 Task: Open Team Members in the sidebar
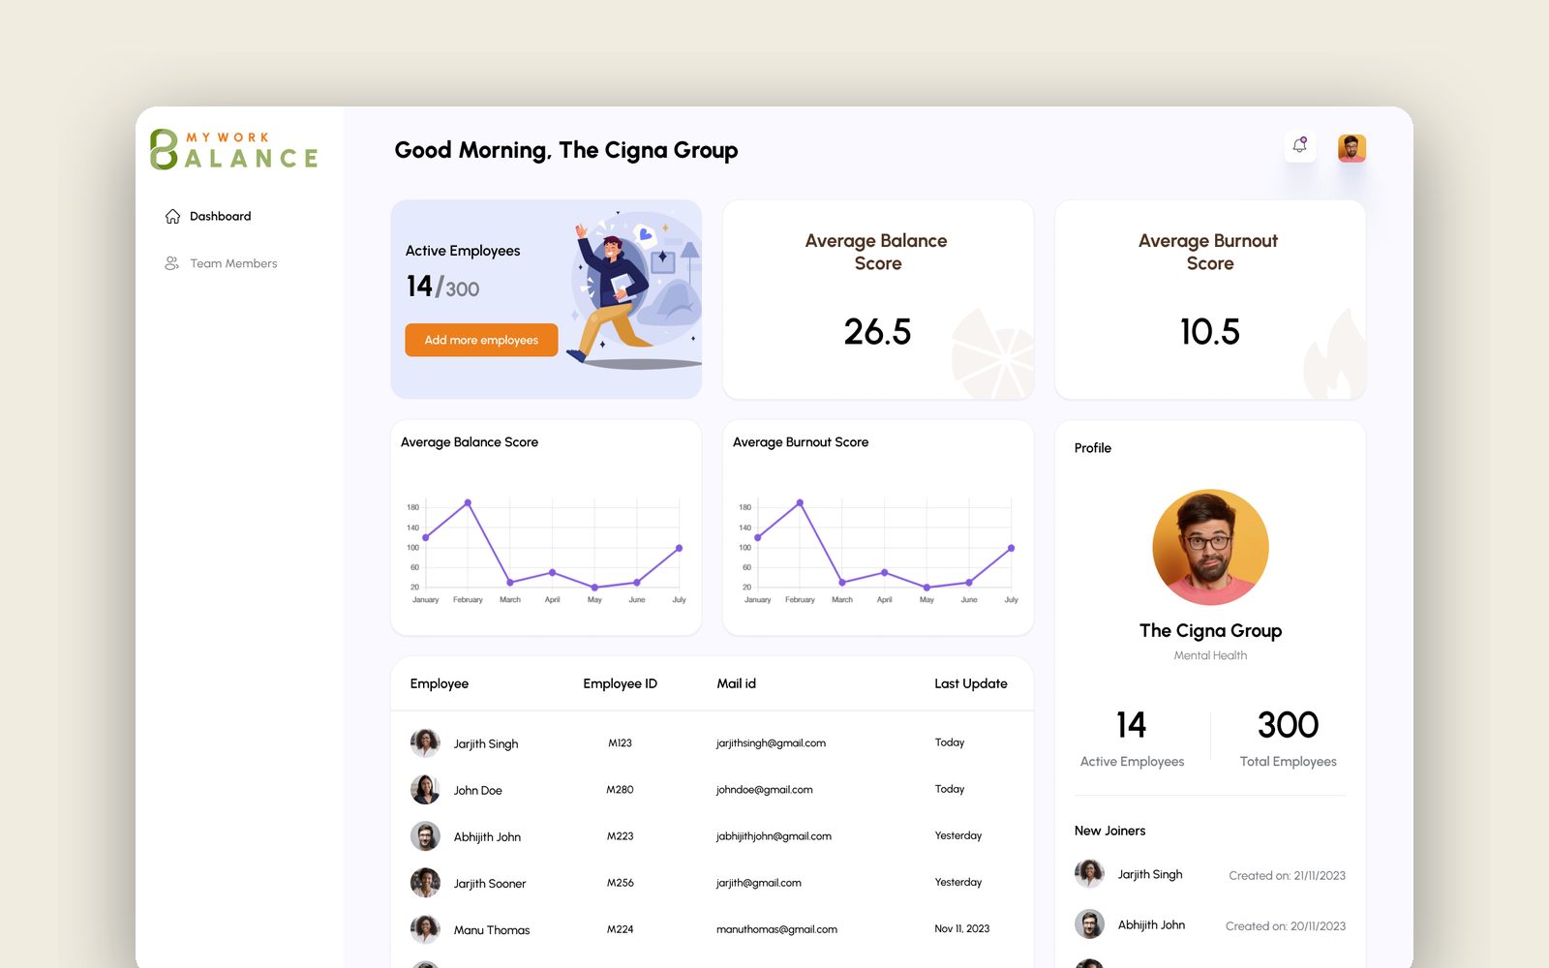pos(233,263)
